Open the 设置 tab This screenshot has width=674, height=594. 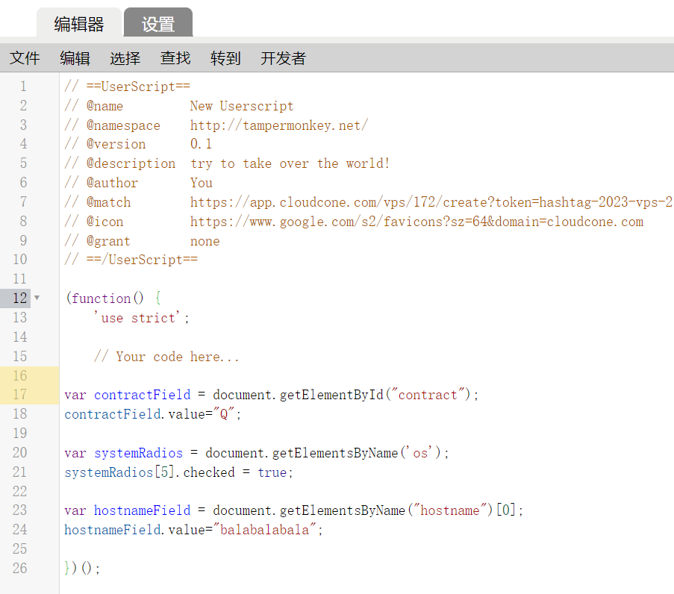coord(158,24)
